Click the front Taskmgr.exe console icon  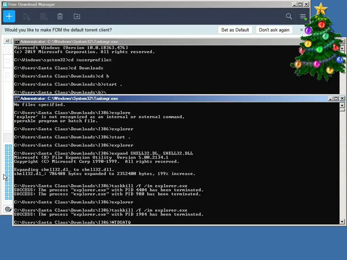tap(17, 99)
